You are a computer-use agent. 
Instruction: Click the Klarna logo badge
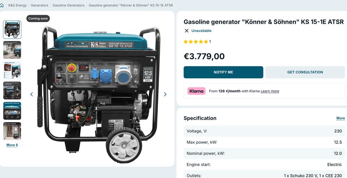197,91
